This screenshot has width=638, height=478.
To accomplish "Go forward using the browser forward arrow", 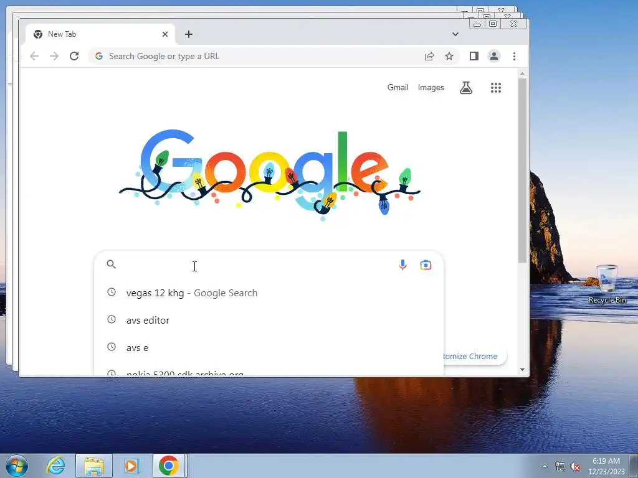I will point(54,56).
